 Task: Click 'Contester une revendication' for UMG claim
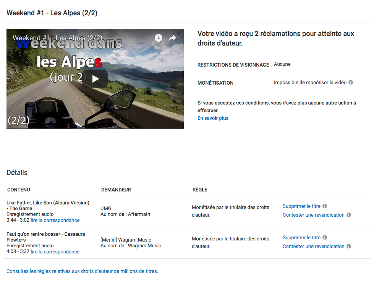[x=313, y=215]
